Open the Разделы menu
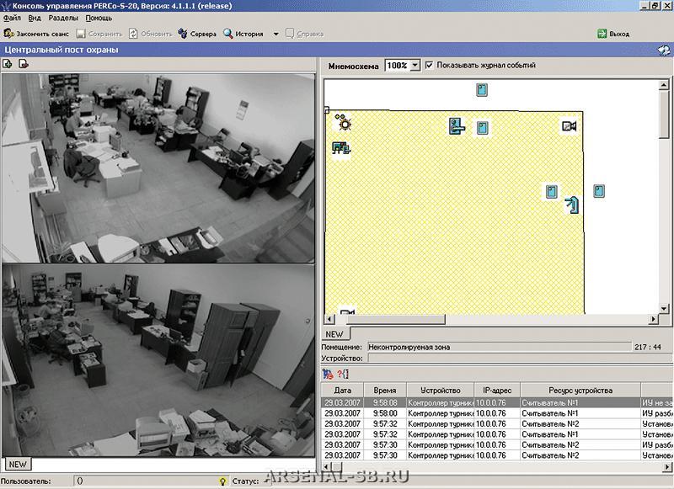Viewport: 674px width, 489px height. [x=64, y=18]
